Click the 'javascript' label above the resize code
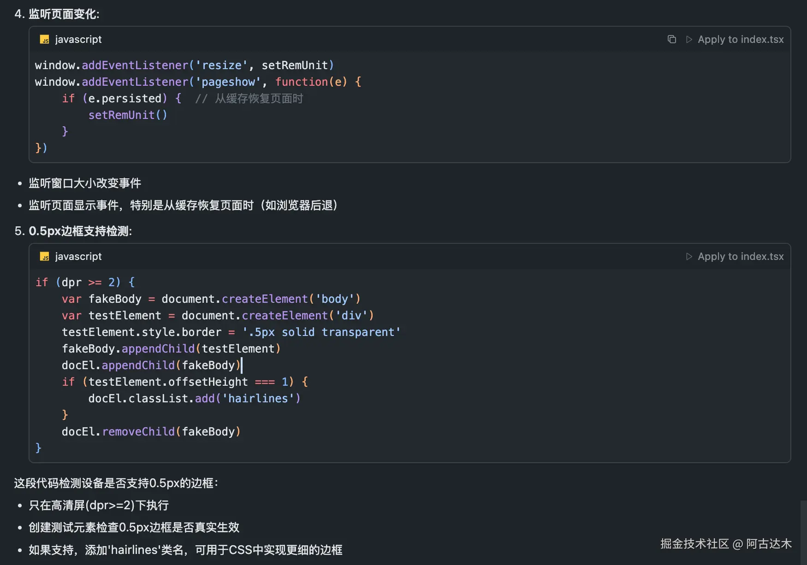The width and height of the screenshot is (807, 565). tap(78, 40)
